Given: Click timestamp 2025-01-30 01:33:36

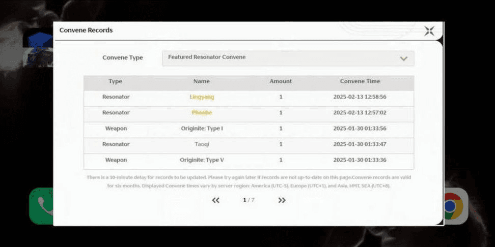Looking at the screenshot, I should pyautogui.click(x=360, y=160).
